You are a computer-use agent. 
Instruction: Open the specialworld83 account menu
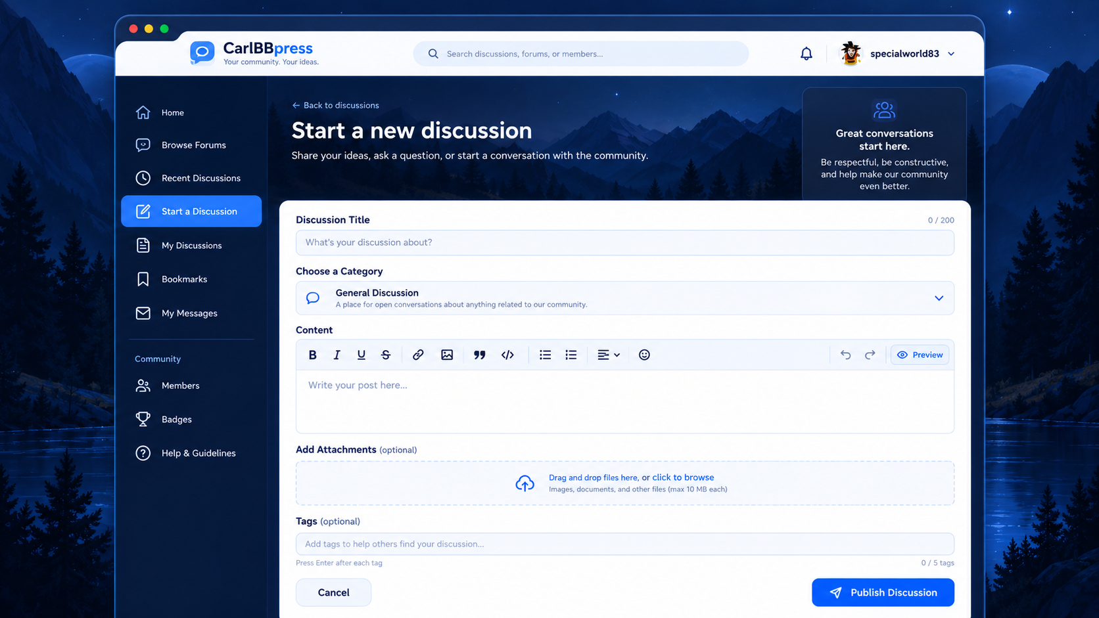(898, 54)
